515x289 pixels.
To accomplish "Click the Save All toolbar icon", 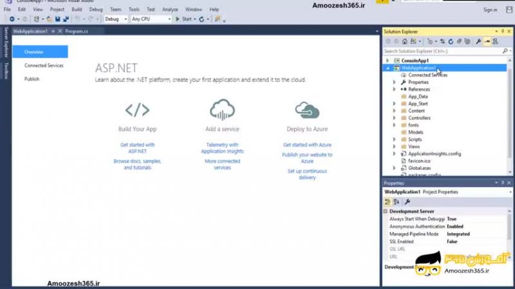I will tap(66, 19).
